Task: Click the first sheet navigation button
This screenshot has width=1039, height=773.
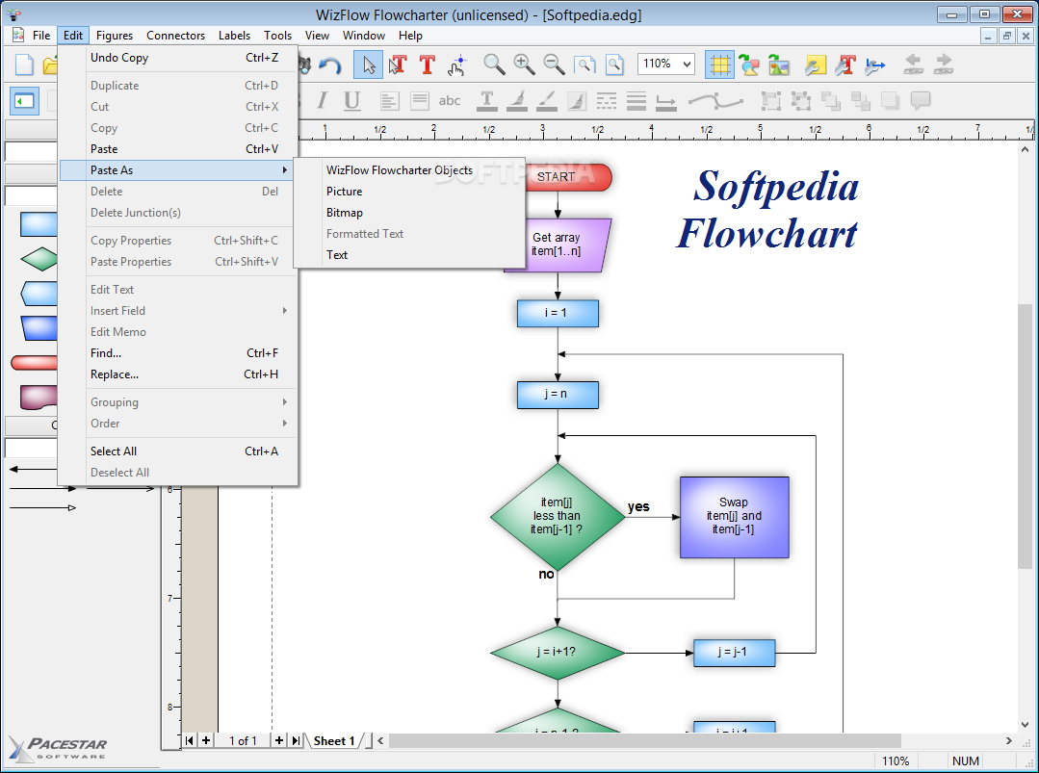Action: pos(190,740)
